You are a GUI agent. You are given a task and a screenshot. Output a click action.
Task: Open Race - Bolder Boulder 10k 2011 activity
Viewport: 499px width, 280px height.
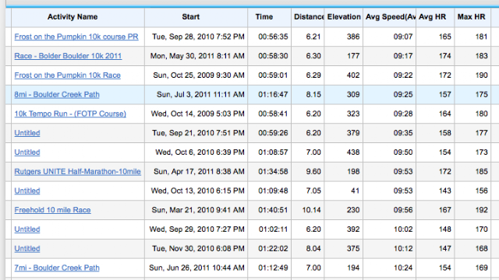pos(68,56)
